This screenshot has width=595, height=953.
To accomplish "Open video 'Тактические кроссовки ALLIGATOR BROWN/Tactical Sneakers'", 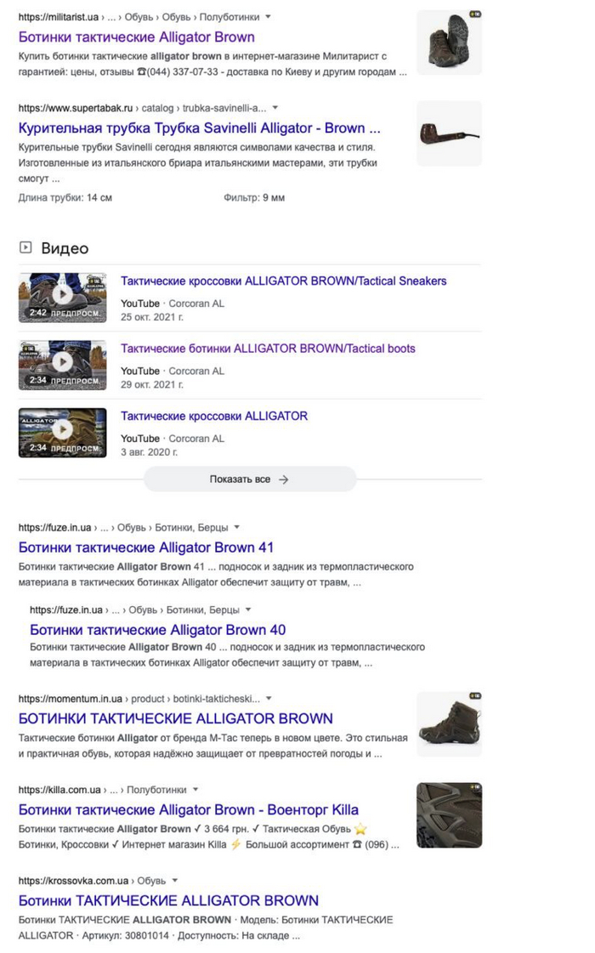I will [x=283, y=281].
